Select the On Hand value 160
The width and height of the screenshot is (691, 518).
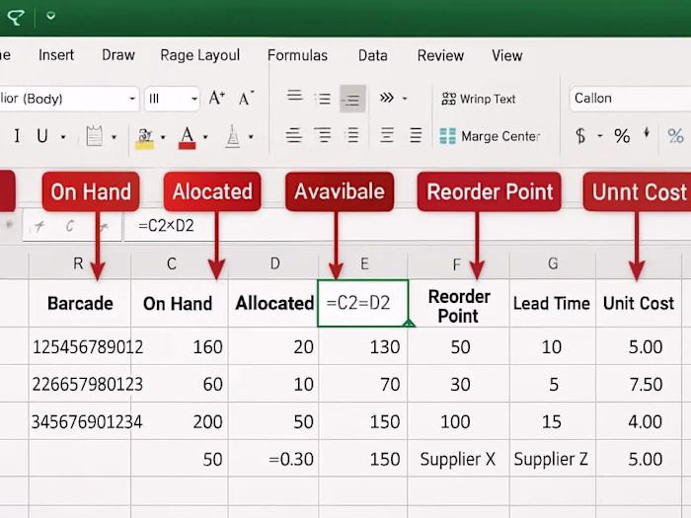[x=180, y=346]
